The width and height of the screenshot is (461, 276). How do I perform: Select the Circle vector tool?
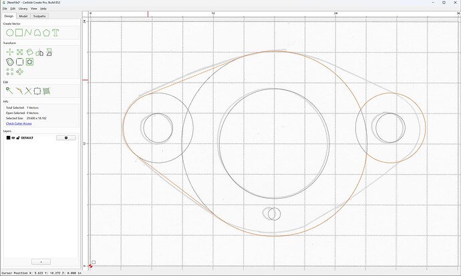(x=10, y=33)
